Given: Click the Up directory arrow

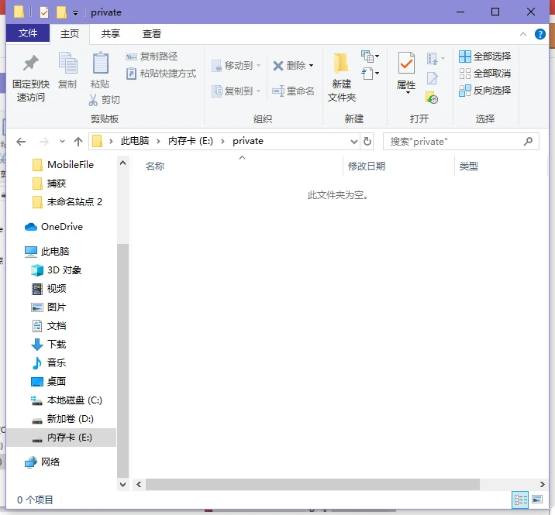Looking at the screenshot, I should click(x=78, y=142).
